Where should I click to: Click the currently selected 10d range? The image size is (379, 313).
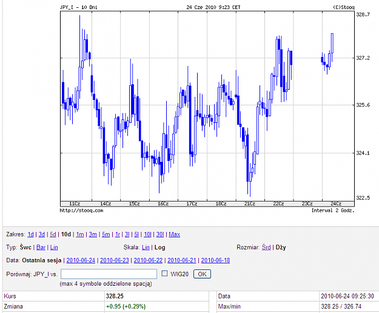(65, 234)
